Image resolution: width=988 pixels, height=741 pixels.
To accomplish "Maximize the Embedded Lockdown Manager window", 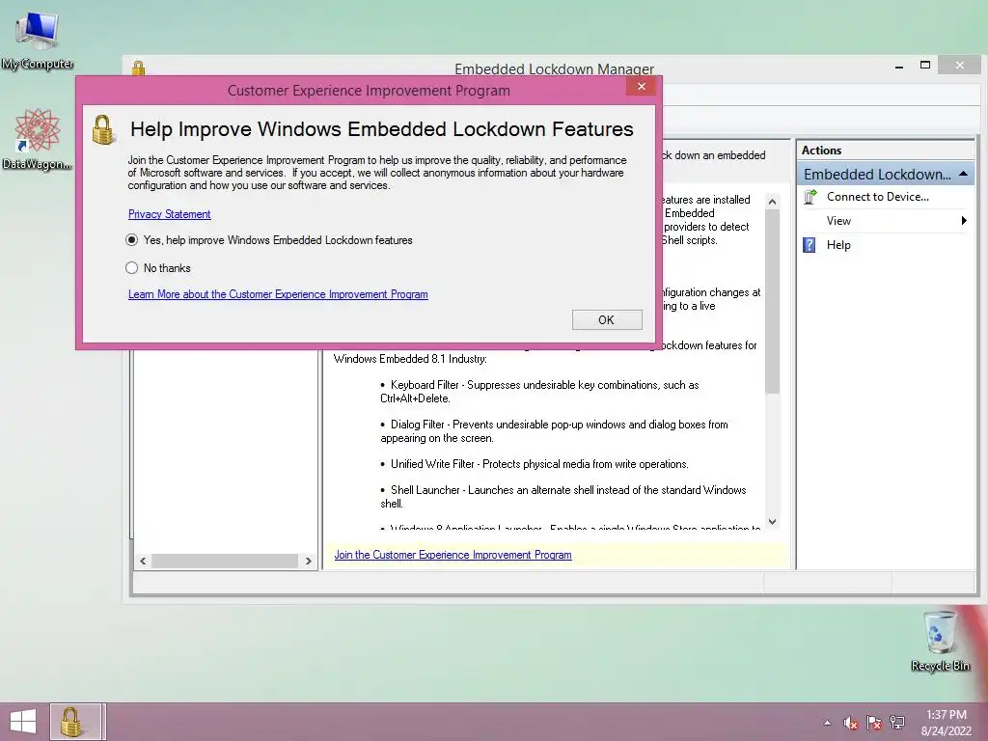I will click(925, 65).
